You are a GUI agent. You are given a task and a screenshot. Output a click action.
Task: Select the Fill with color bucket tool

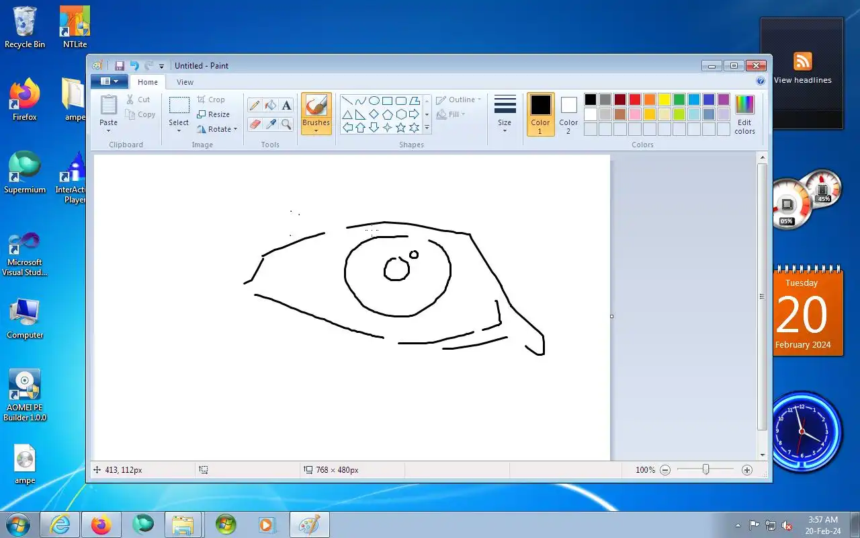tap(271, 106)
